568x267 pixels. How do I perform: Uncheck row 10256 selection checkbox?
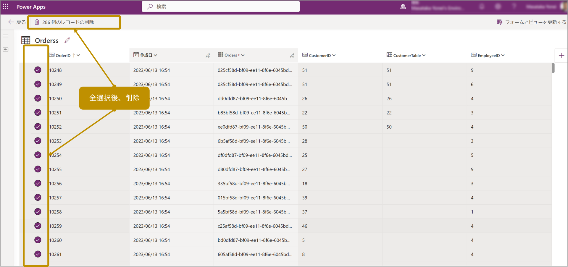[38, 184]
